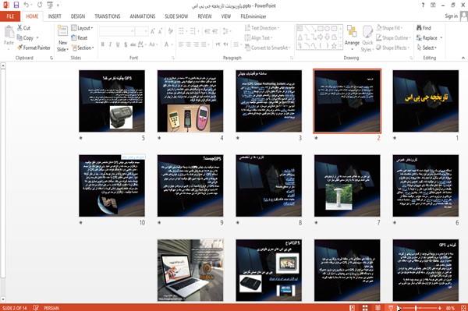Click Convert to SmartArt
This screenshot has width=468, height=311.
click(x=268, y=48)
